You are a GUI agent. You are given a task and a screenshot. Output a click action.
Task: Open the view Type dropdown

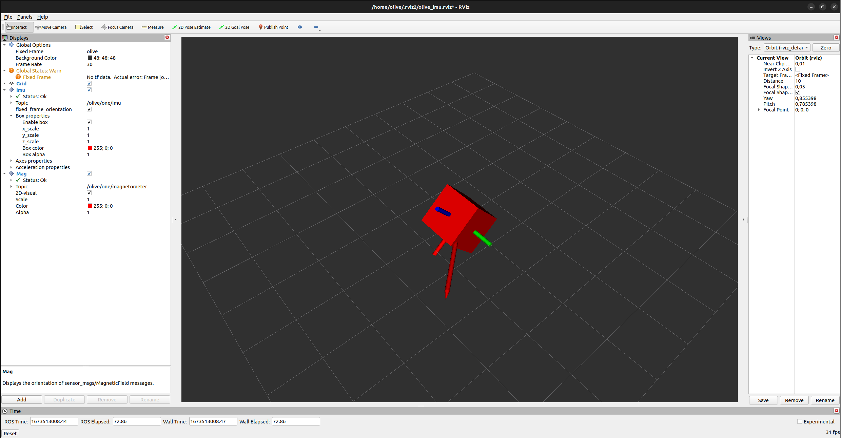tap(787, 48)
